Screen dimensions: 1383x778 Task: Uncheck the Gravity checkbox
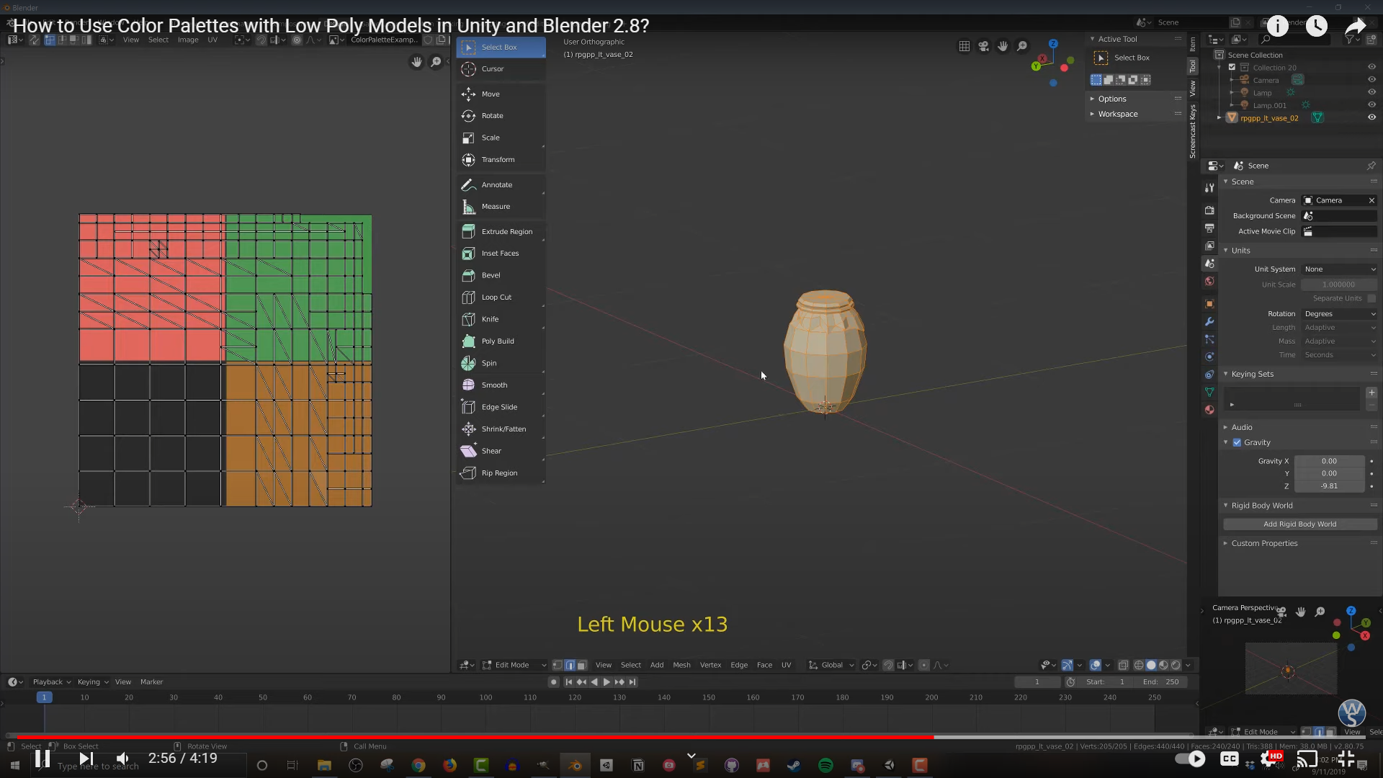point(1237,443)
